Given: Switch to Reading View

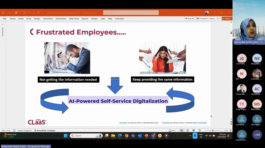Looking at the screenshot, I should 193,131.
